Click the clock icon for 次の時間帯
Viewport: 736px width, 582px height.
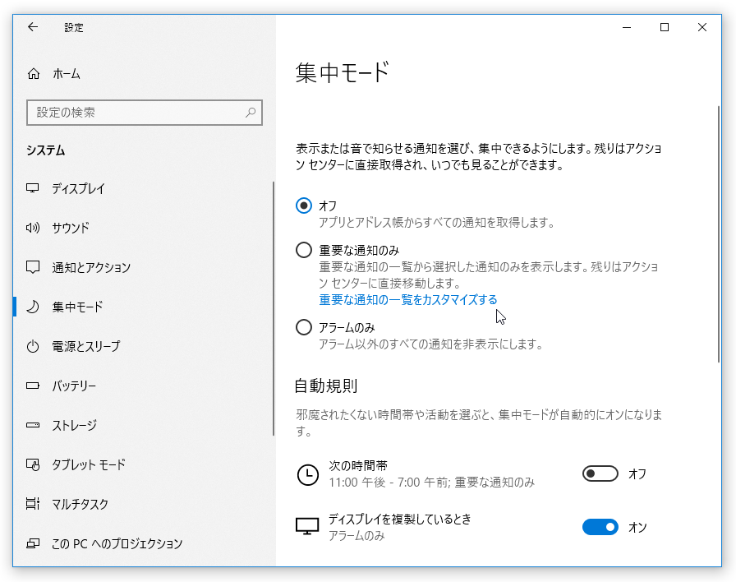307,474
